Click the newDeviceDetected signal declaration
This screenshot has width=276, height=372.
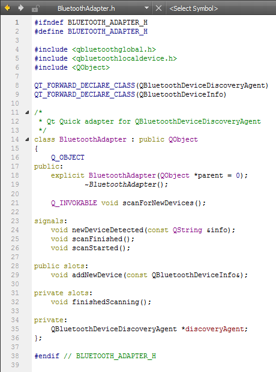point(107,230)
